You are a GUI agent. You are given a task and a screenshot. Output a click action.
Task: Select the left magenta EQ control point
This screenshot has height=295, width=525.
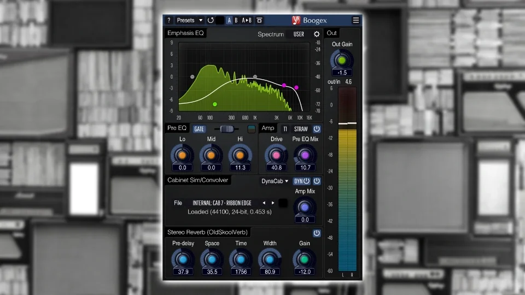pyautogui.click(x=284, y=85)
